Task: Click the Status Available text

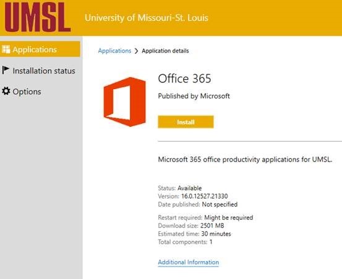Action: (x=180, y=188)
